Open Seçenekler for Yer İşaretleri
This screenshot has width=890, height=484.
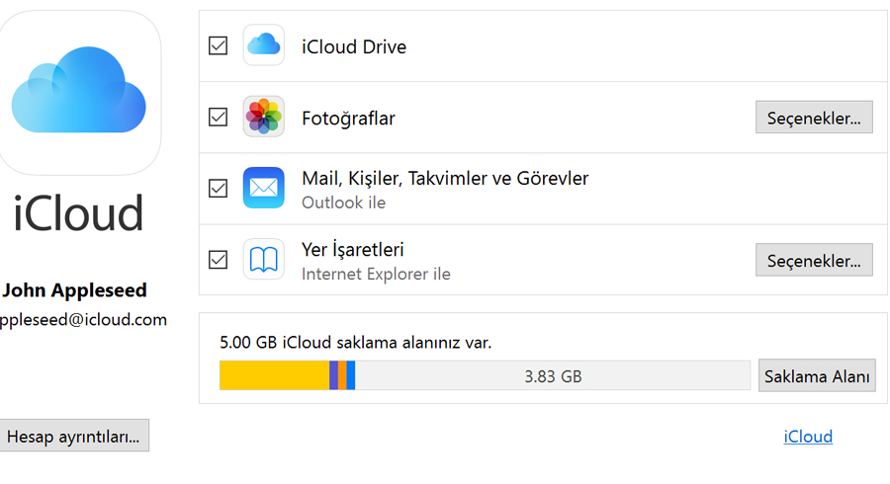tap(814, 260)
